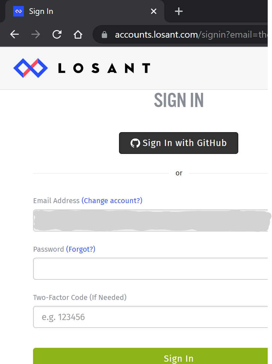This screenshot has width=272, height=364.
Task: Go to the browser home page
Action: point(78,34)
